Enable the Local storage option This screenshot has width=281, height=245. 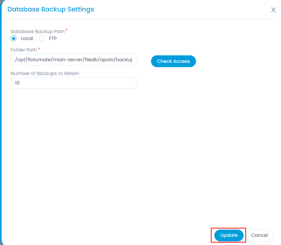(x=13, y=38)
